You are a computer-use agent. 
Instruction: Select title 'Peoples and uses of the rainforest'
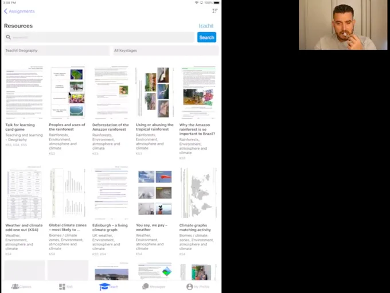click(67, 127)
